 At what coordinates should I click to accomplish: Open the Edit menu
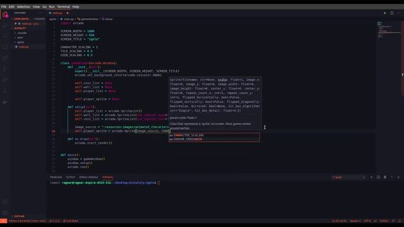point(11,7)
